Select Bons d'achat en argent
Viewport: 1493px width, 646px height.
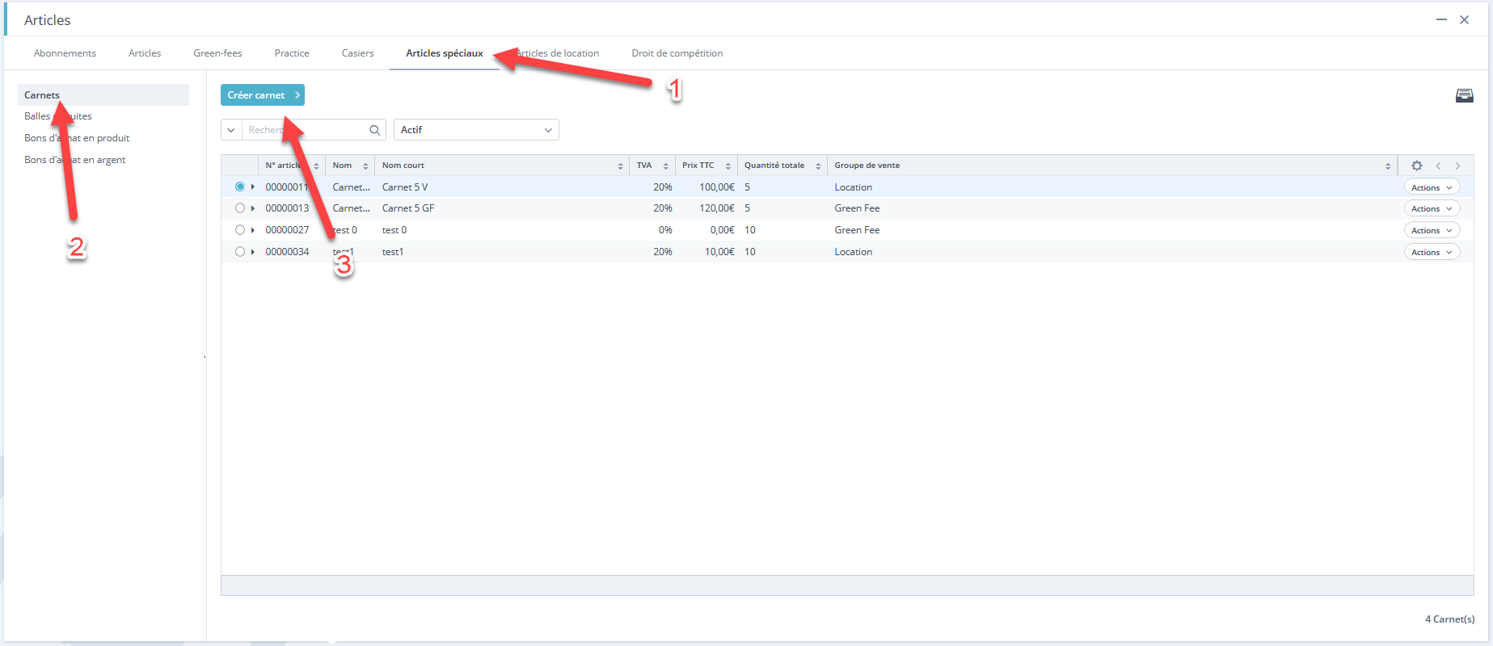click(75, 160)
